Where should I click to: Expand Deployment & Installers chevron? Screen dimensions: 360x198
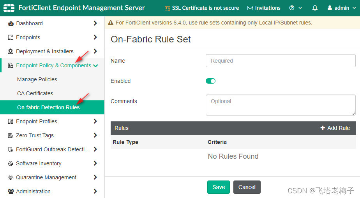[95, 51]
